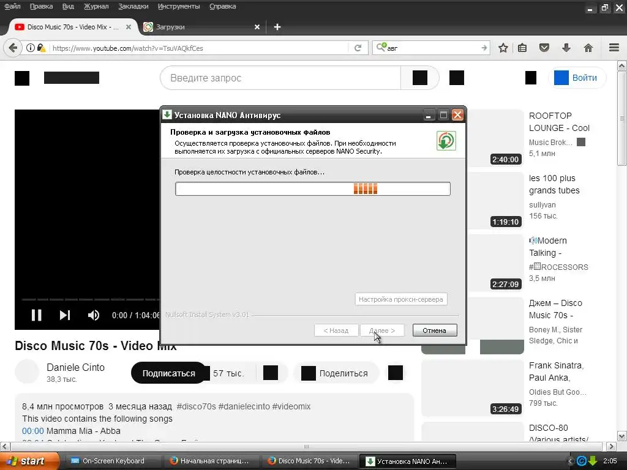This screenshot has width=627, height=470.
Task: Click the 2:40:00 video thumbnail
Action: click(496, 138)
